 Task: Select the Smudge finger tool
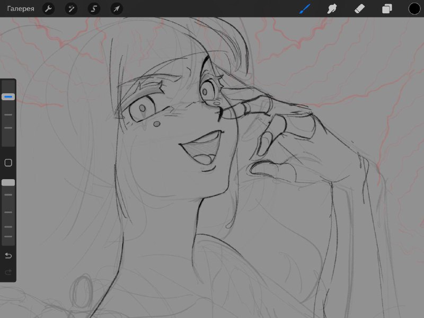(x=332, y=8)
